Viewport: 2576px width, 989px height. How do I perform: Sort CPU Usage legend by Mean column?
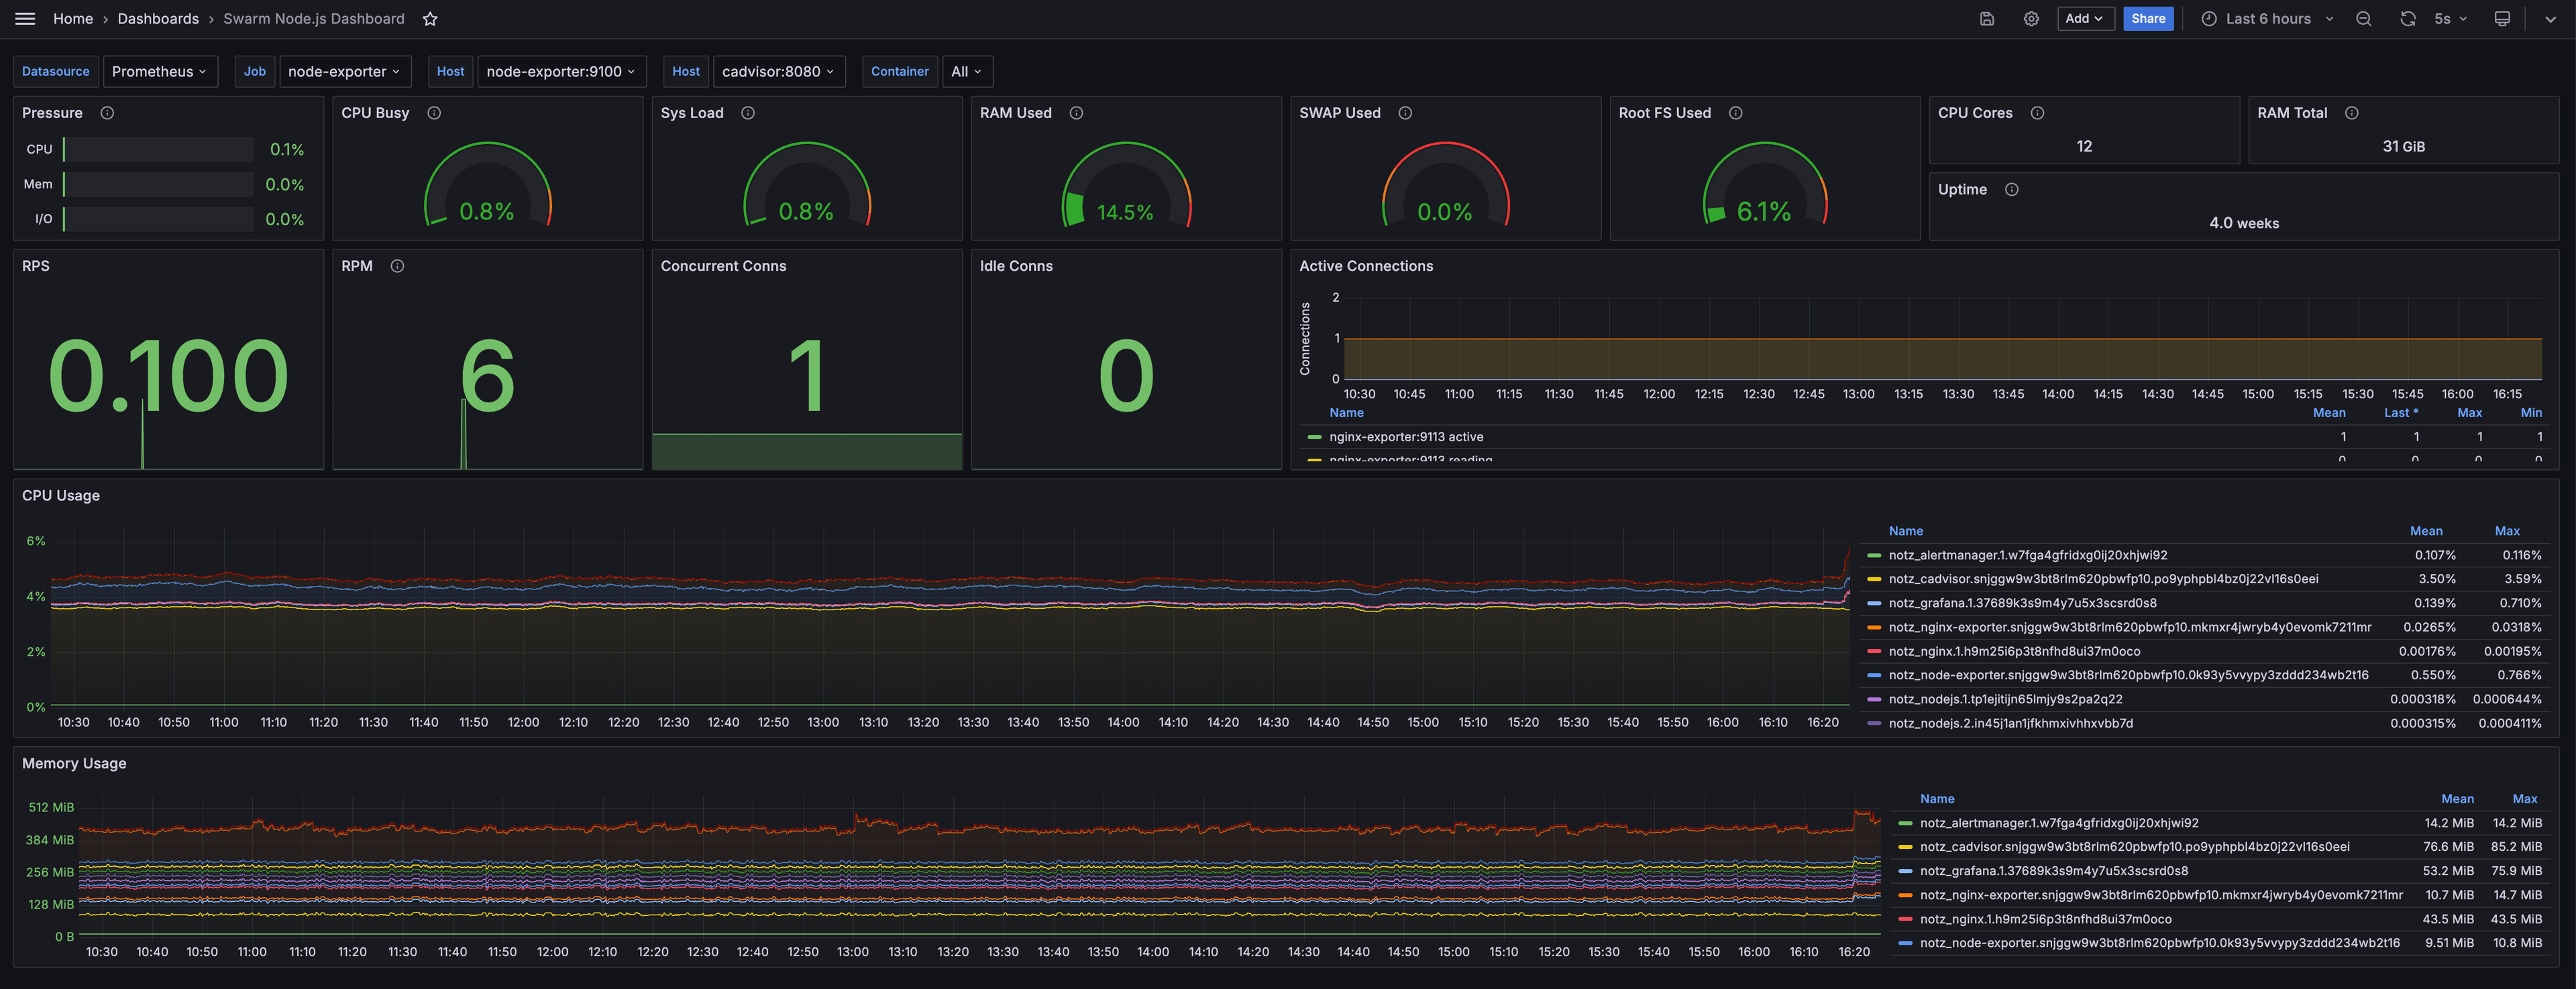pos(2427,531)
